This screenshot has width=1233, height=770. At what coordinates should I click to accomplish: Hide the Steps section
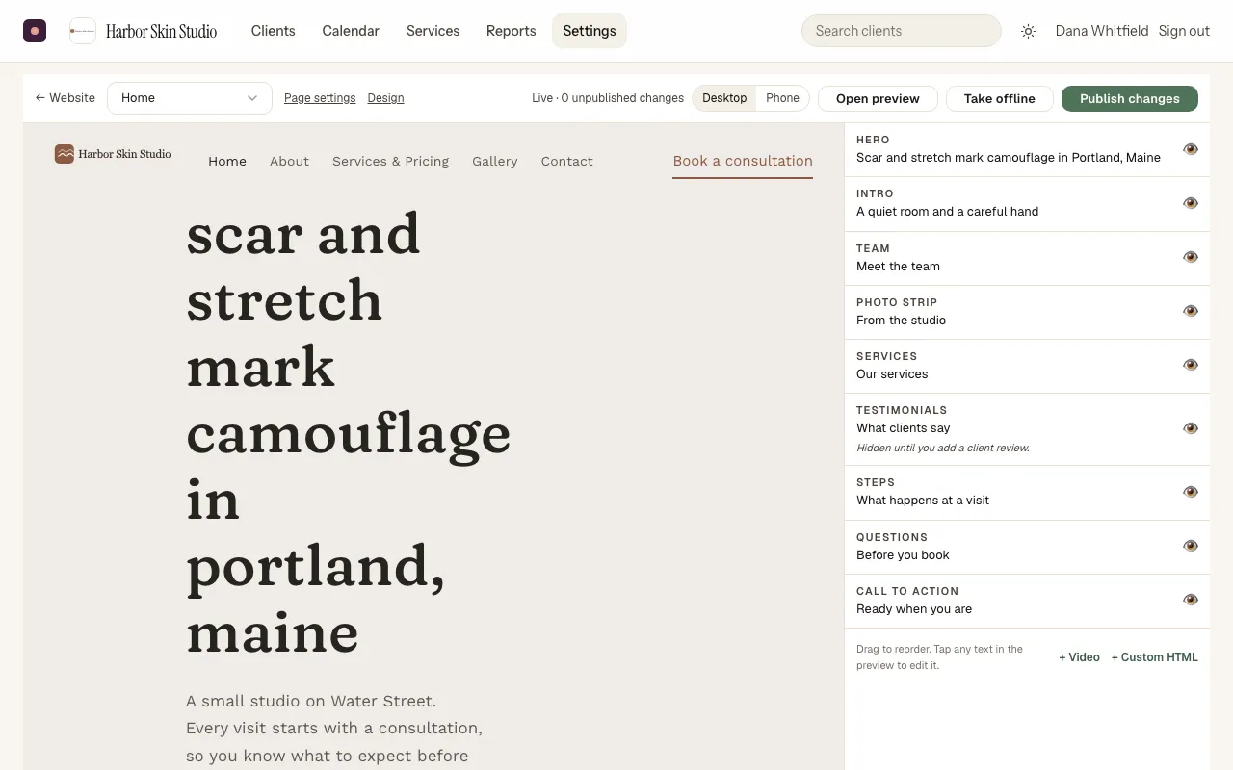coord(1191,492)
